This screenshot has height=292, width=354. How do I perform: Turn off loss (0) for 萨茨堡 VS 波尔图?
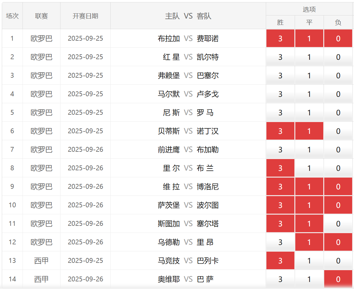pyautogui.click(x=338, y=205)
